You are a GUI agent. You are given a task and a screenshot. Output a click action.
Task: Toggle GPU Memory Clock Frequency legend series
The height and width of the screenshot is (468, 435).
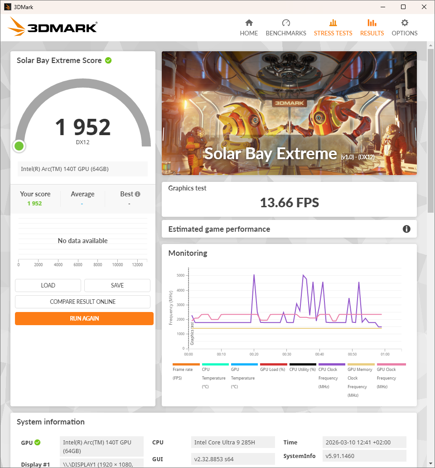(361, 370)
